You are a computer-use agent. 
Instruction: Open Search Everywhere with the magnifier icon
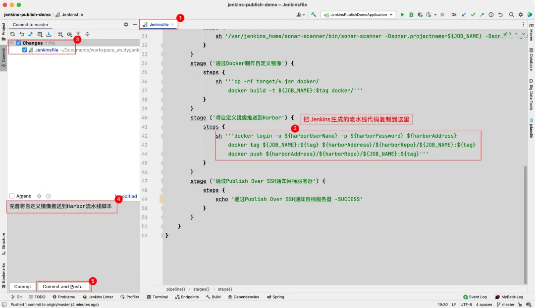(x=511, y=15)
